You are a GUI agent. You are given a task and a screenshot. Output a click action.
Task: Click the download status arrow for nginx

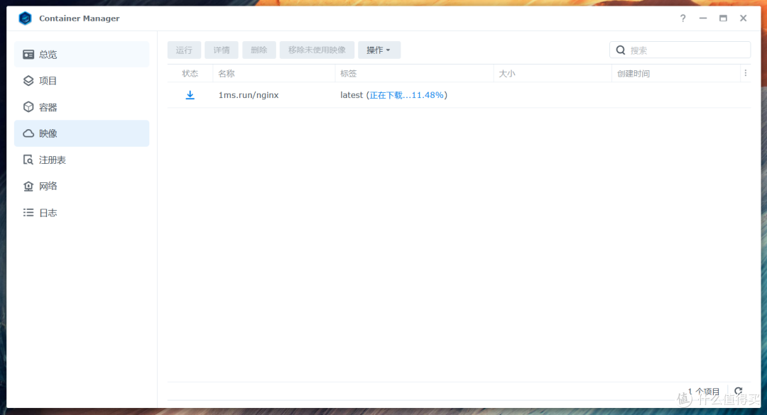190,95
